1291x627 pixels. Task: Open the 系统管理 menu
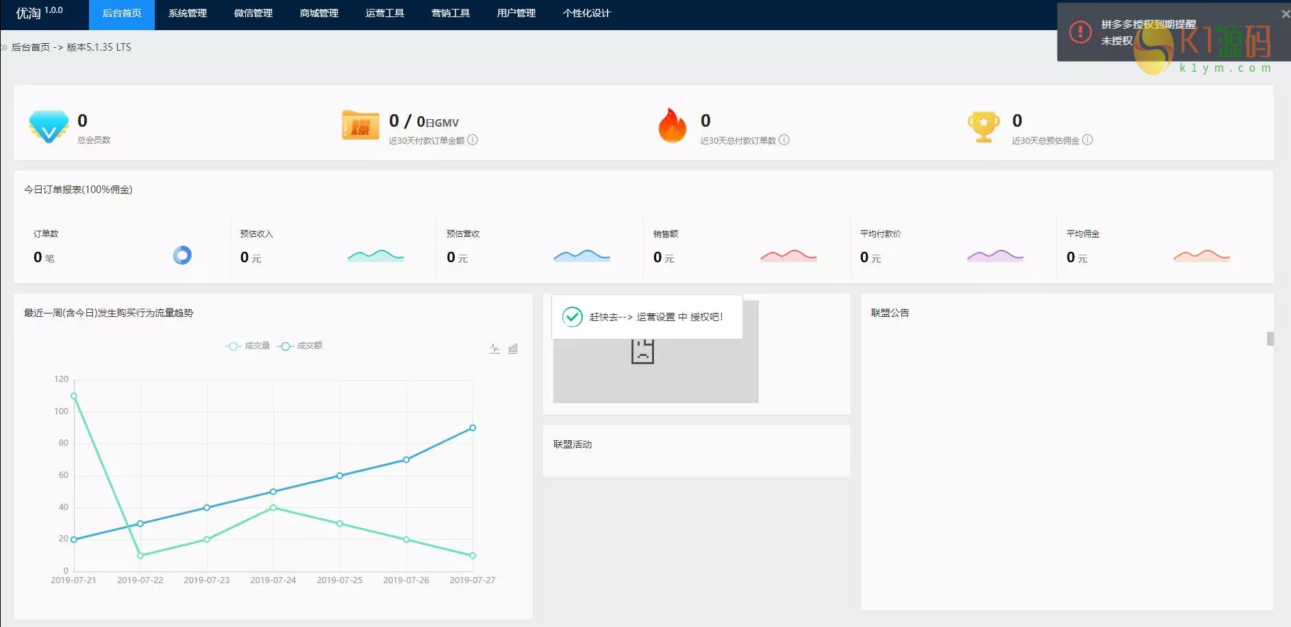pyautogui.click(x=188, y=14)
